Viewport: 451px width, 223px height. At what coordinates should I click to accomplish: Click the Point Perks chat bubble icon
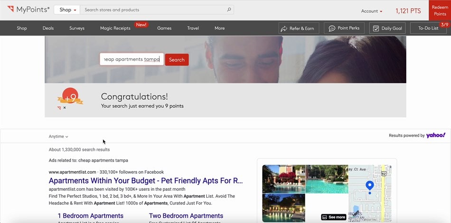pyautogui.click(x=332, y=28)
